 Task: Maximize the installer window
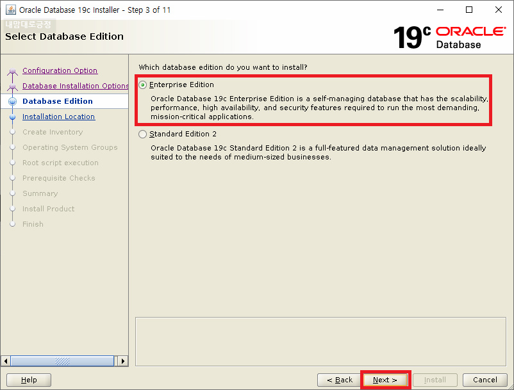pyautogui.click(x=469, y=10)
